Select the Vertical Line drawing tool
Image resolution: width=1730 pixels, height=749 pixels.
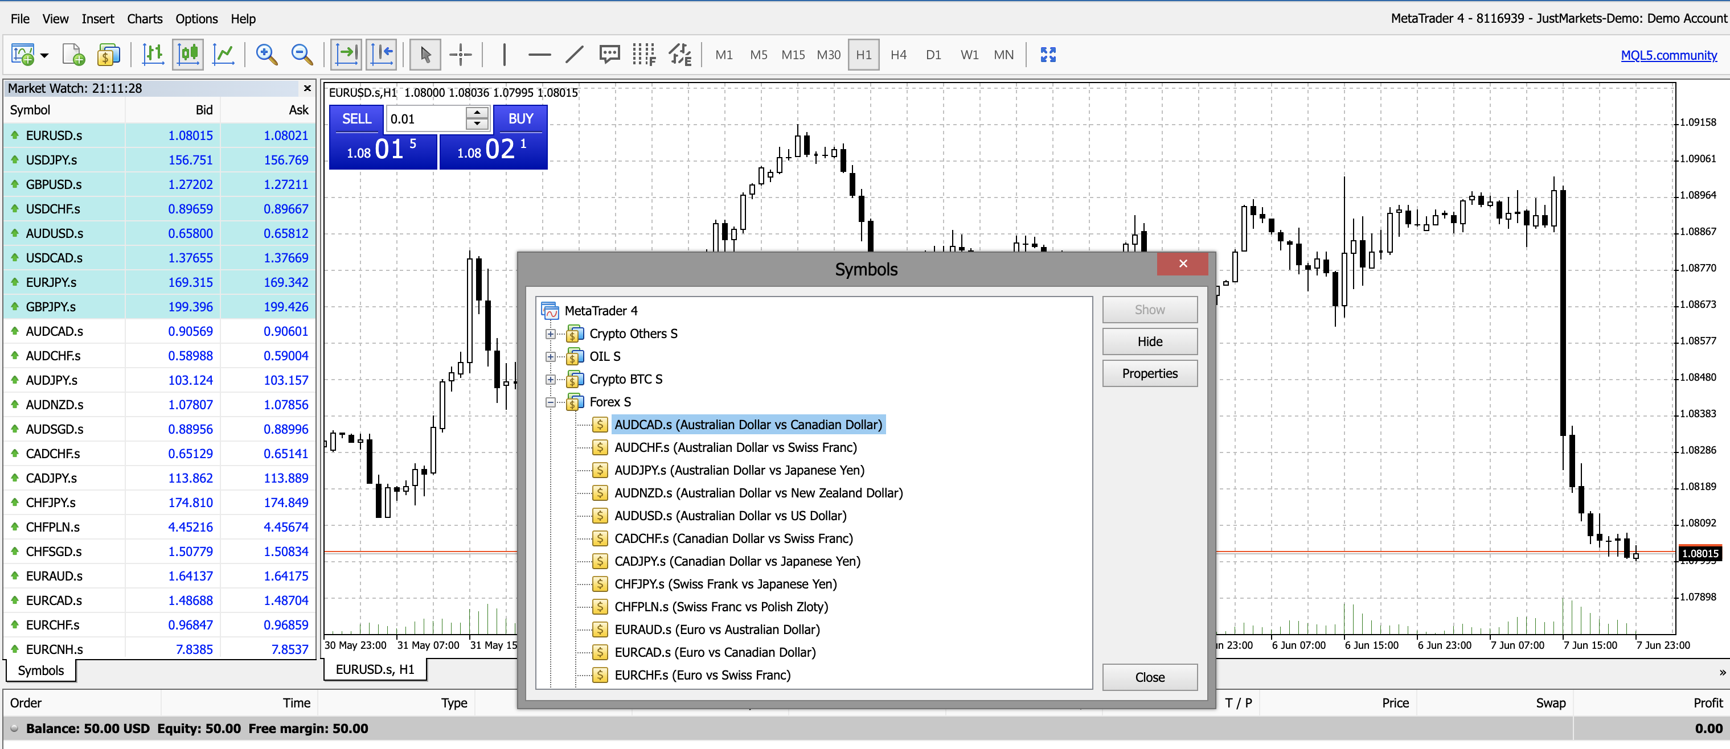pyautogui.click(x=505, y=55)
